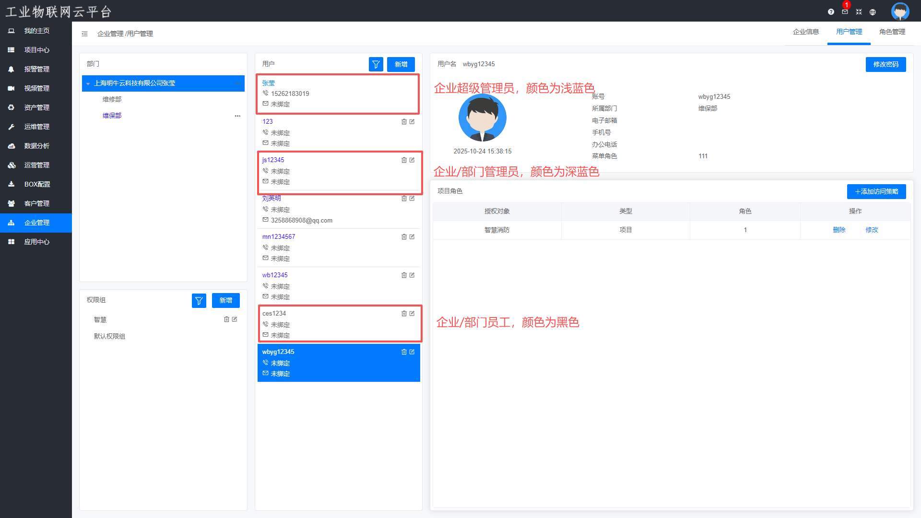Open more options for 维保部 department
Viewport: 921px width, 518px height.
[237, 116]
